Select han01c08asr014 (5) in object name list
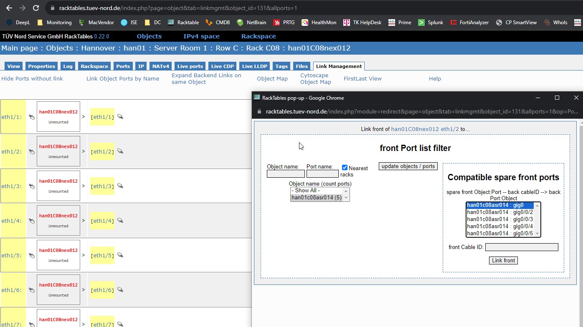 (317, 198)
